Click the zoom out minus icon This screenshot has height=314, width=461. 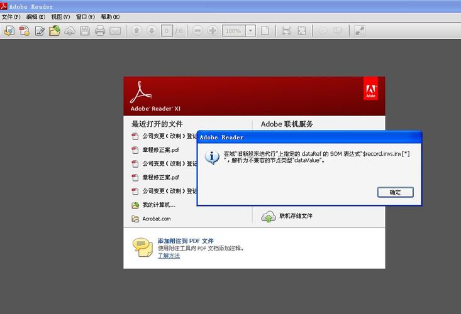coord(197,31)
